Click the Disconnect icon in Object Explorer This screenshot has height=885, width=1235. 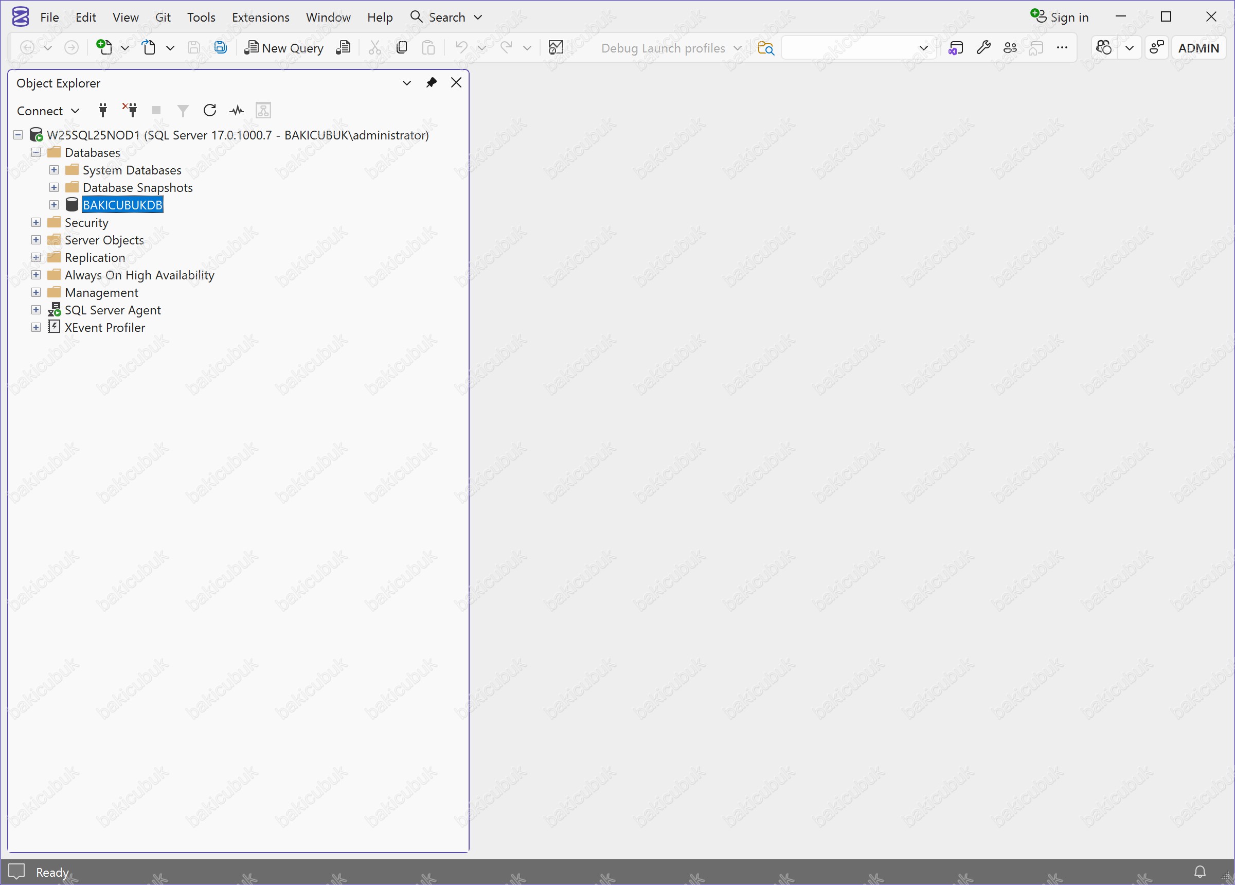coord(130,111)
